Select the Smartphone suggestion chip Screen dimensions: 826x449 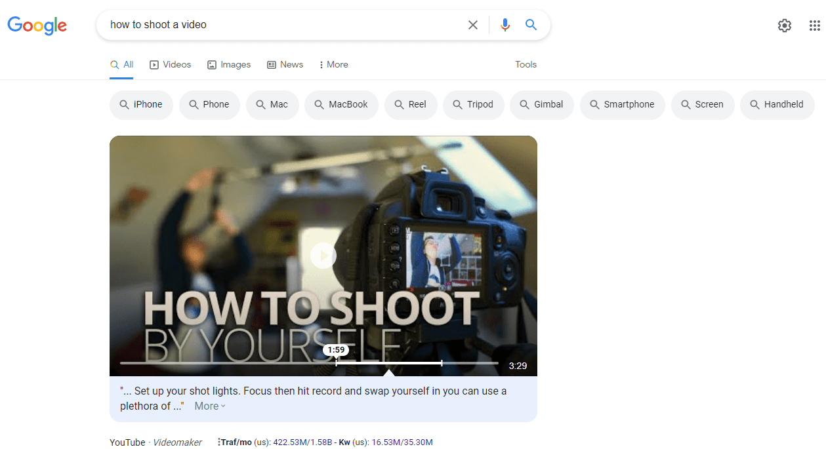623,105
